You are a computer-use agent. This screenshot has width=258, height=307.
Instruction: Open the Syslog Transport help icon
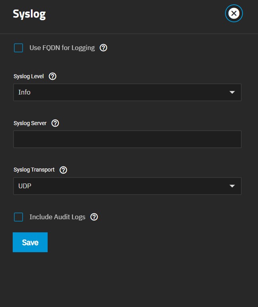pyautogui.click(x=63, y=170)
